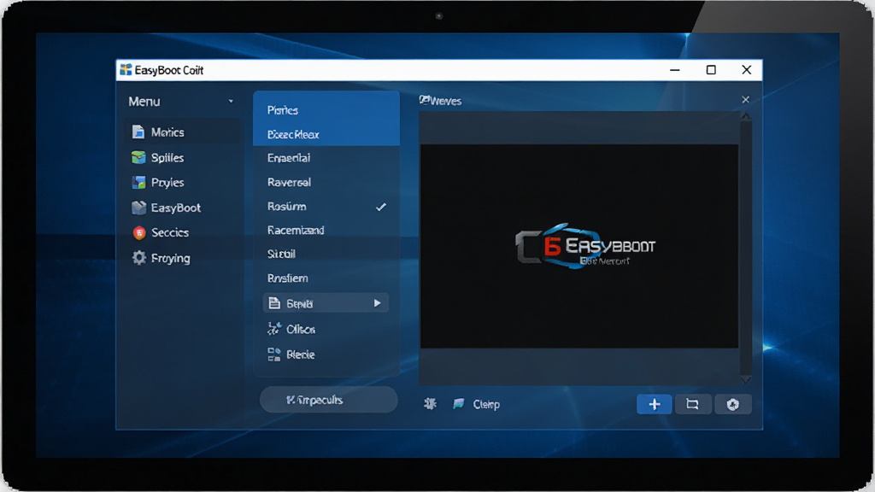Click the Weves panel title text
875x492 pixels.
[x=446, y=101]
